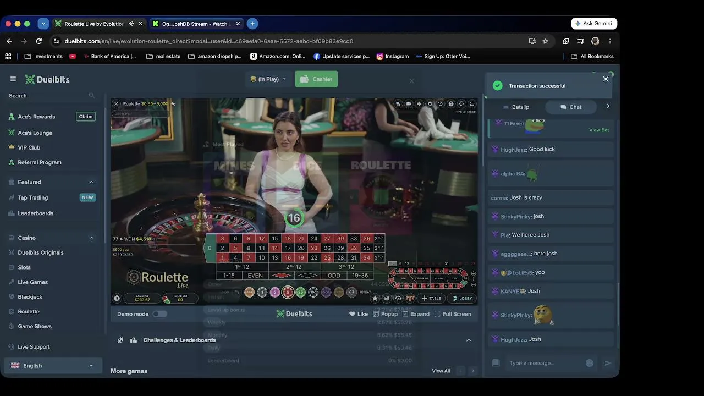704x396 pixels.
Task: Open the chat rules book icon
Action: click(496, 363)
